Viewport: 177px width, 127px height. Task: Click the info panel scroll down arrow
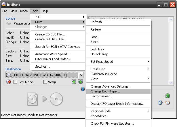click(171, 83)
